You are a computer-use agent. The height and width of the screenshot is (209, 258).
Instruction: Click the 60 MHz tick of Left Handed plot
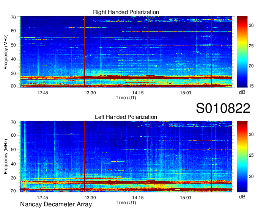coord(13,135)
